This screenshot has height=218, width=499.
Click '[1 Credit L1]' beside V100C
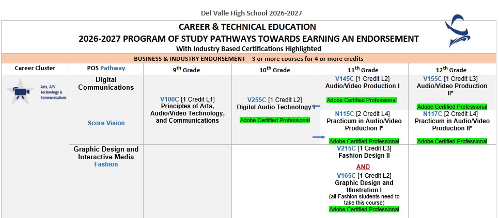(x=198, y=99)
